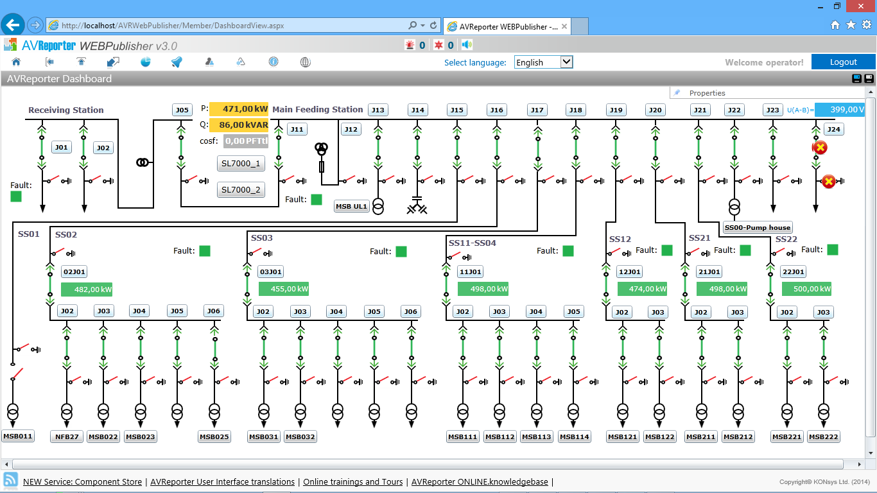877x493 pixels.
Task: Click the upload arrow toolbar icon
Action: [81, 62]
